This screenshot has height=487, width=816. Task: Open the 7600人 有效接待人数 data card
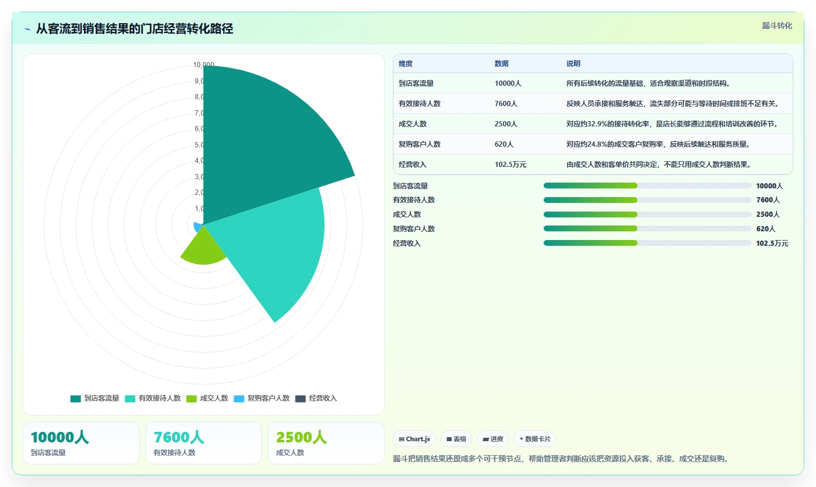[203, 443]
